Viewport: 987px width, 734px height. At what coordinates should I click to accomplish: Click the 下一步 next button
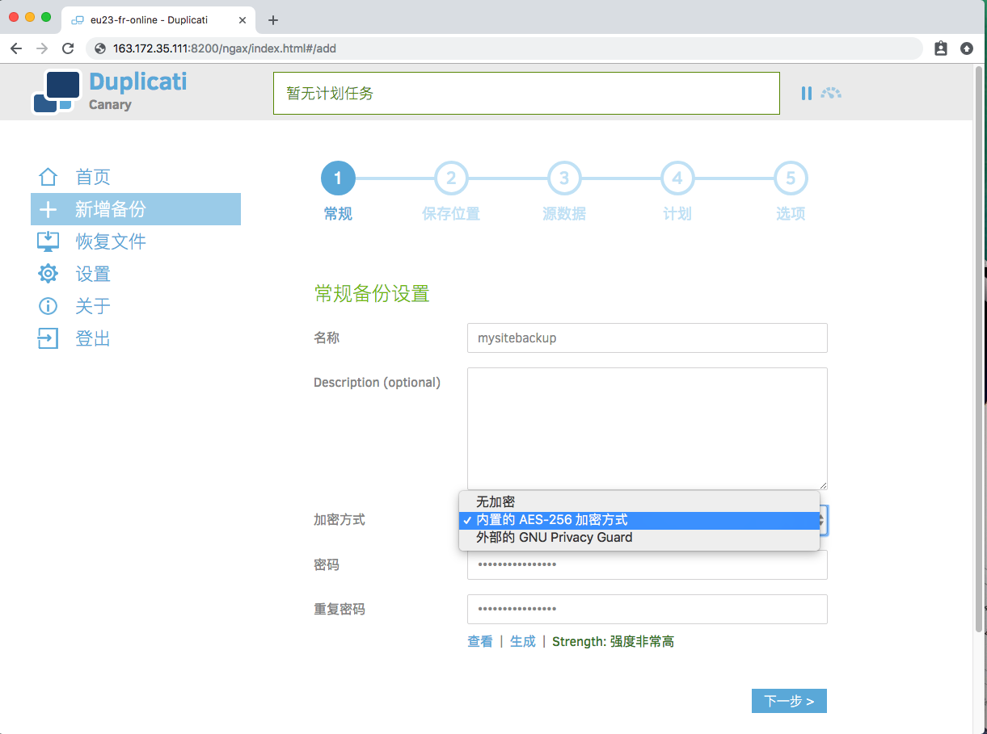(x=789, y=701)
